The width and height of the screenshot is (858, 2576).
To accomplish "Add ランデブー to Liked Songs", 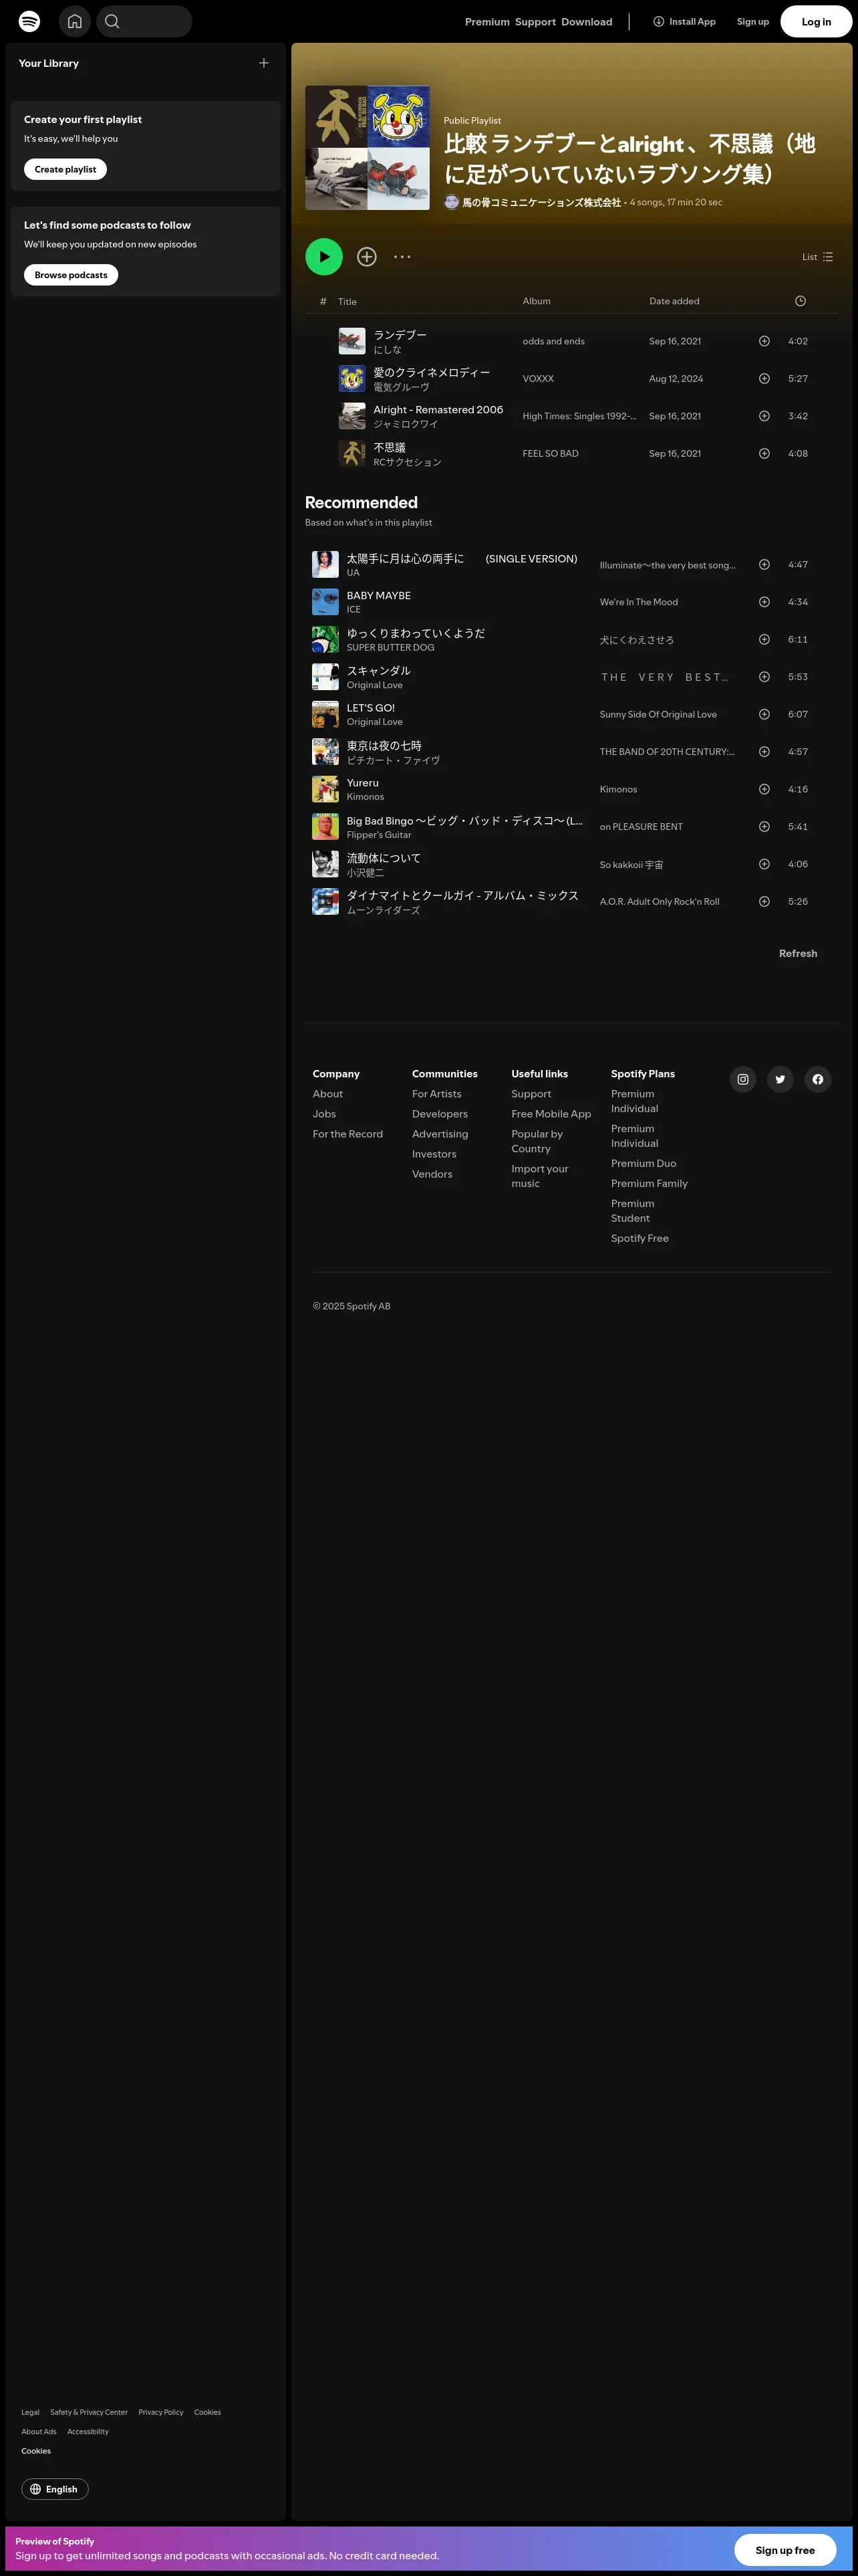I will pos(764,341).
